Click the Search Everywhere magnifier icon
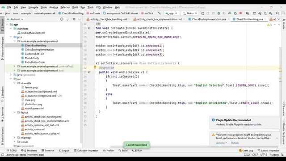The width and height of the screenshot is (286, 161). click(x=278, y=13)
